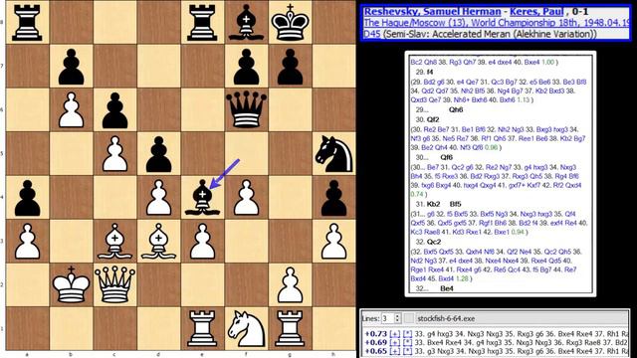Select the white pawn on d4
The width and height of the screenshot is (637, 358).
pyautogui.click(x=158, y=197)
